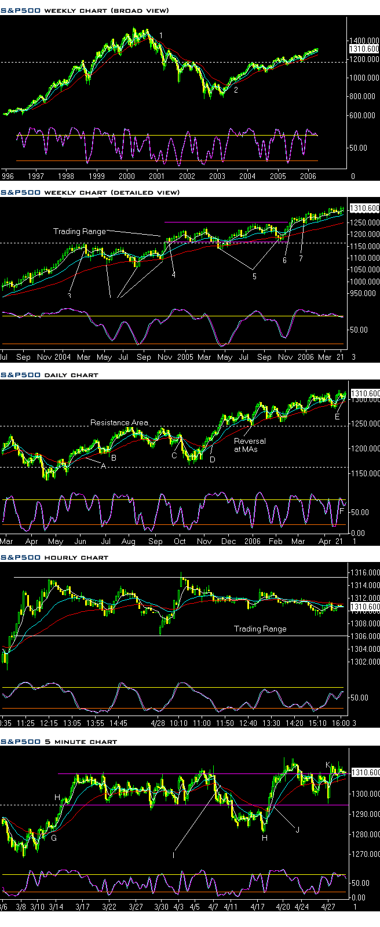Select the 1310.600 price box in 5 minute chart
The width and height of the screenshot is (380, 927).
364,772
